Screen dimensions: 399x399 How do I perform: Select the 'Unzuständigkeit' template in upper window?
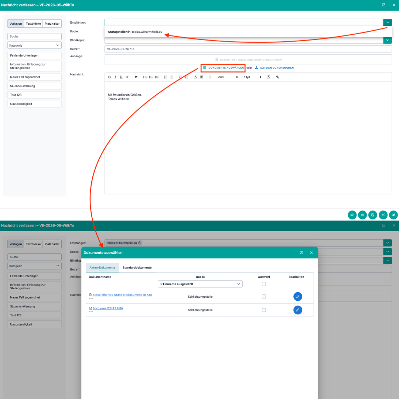pyautogui.click(x=34, y=104)
